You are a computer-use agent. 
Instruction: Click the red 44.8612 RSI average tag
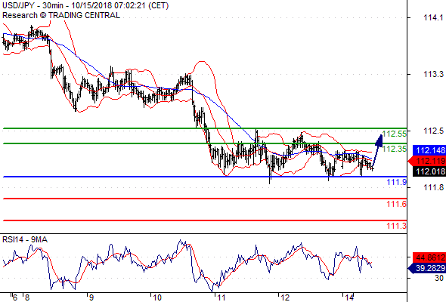click(429, 257)
